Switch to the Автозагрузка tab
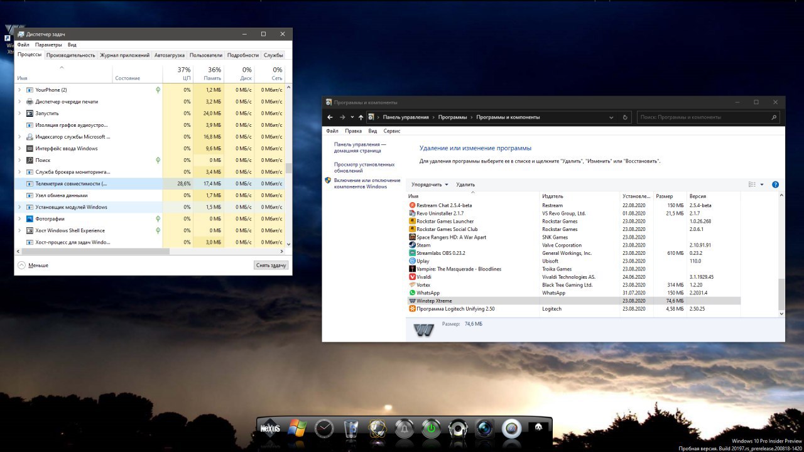 [x=170, y=55]
